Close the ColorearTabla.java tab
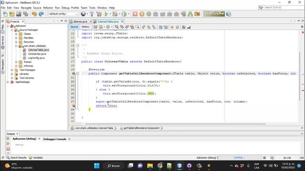This screenshot has width=305, height=171. click(122, 21)
